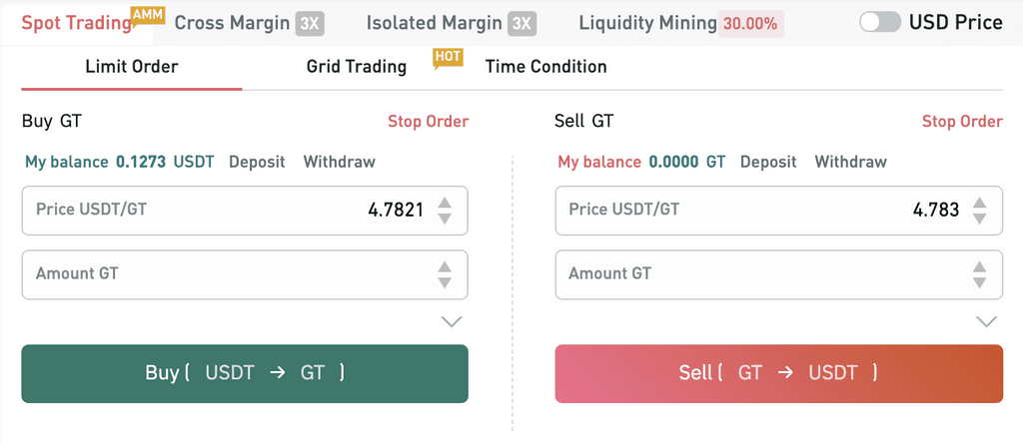Increase the buy amount GT up arrow
1023x445 pixels.
446,266
